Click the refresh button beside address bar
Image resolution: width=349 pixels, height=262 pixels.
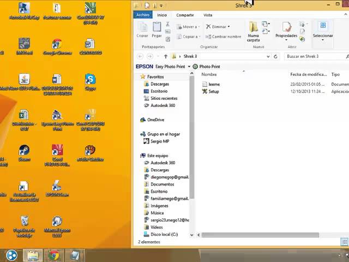click(276, 56)
